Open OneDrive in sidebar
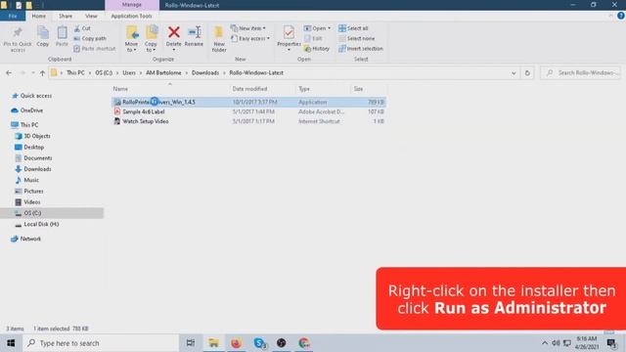The image size is (626, 352). tap(27, 110)
